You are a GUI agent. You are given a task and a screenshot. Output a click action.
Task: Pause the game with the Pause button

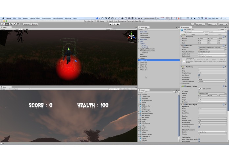[114, 24]
